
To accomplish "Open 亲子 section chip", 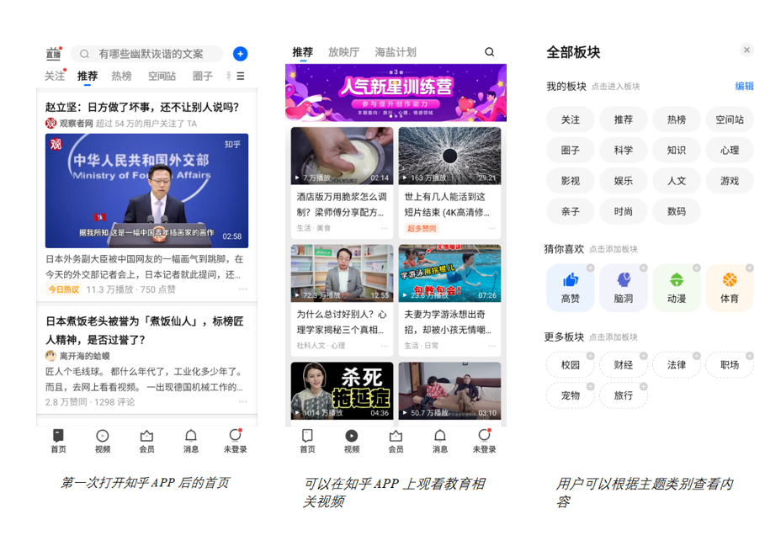I will [x=571, y=211].
